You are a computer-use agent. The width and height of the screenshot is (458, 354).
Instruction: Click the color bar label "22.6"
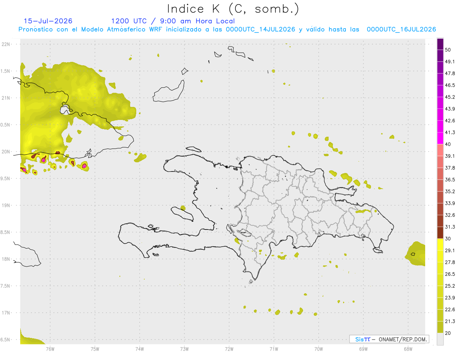(450, 310)
